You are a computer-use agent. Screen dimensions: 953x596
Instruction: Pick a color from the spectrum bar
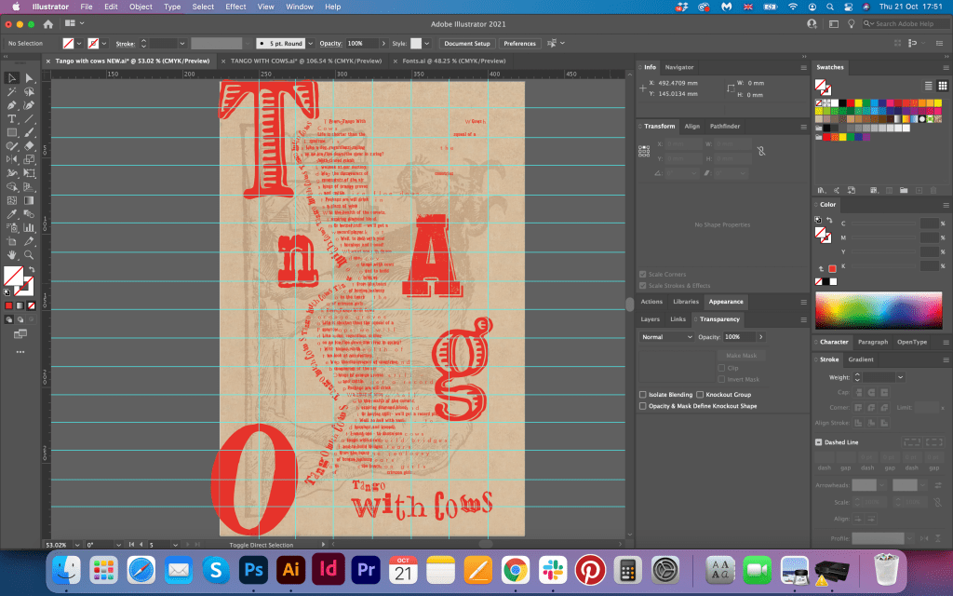(879, 311)
